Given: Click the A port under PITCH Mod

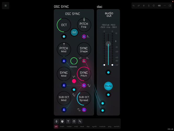Looking at the screenshot, I should [64, 61].
